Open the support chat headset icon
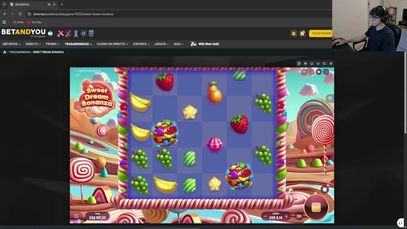 400,223
